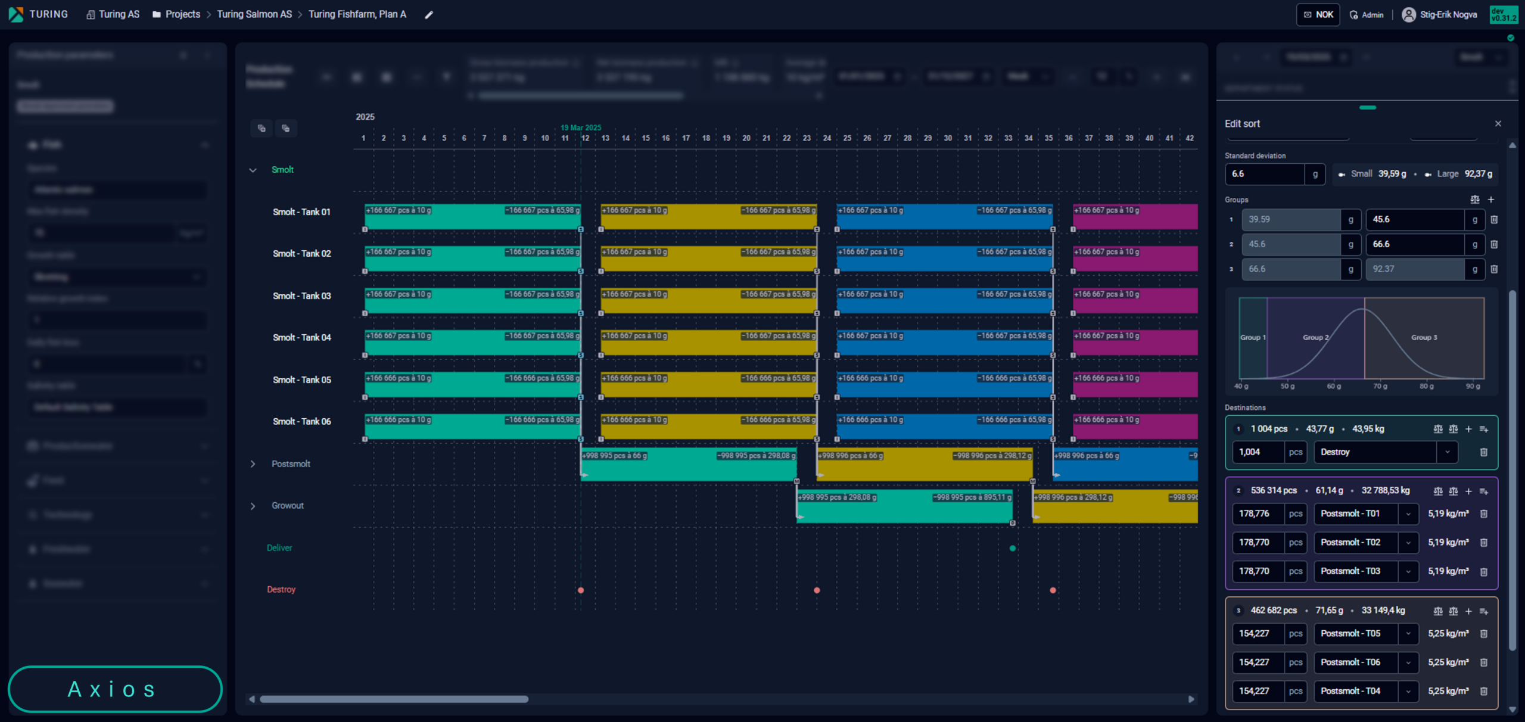This screenshot has height=722, width=1525.
Task: Expand the Postsmolt section
Action: coord(253,464)
